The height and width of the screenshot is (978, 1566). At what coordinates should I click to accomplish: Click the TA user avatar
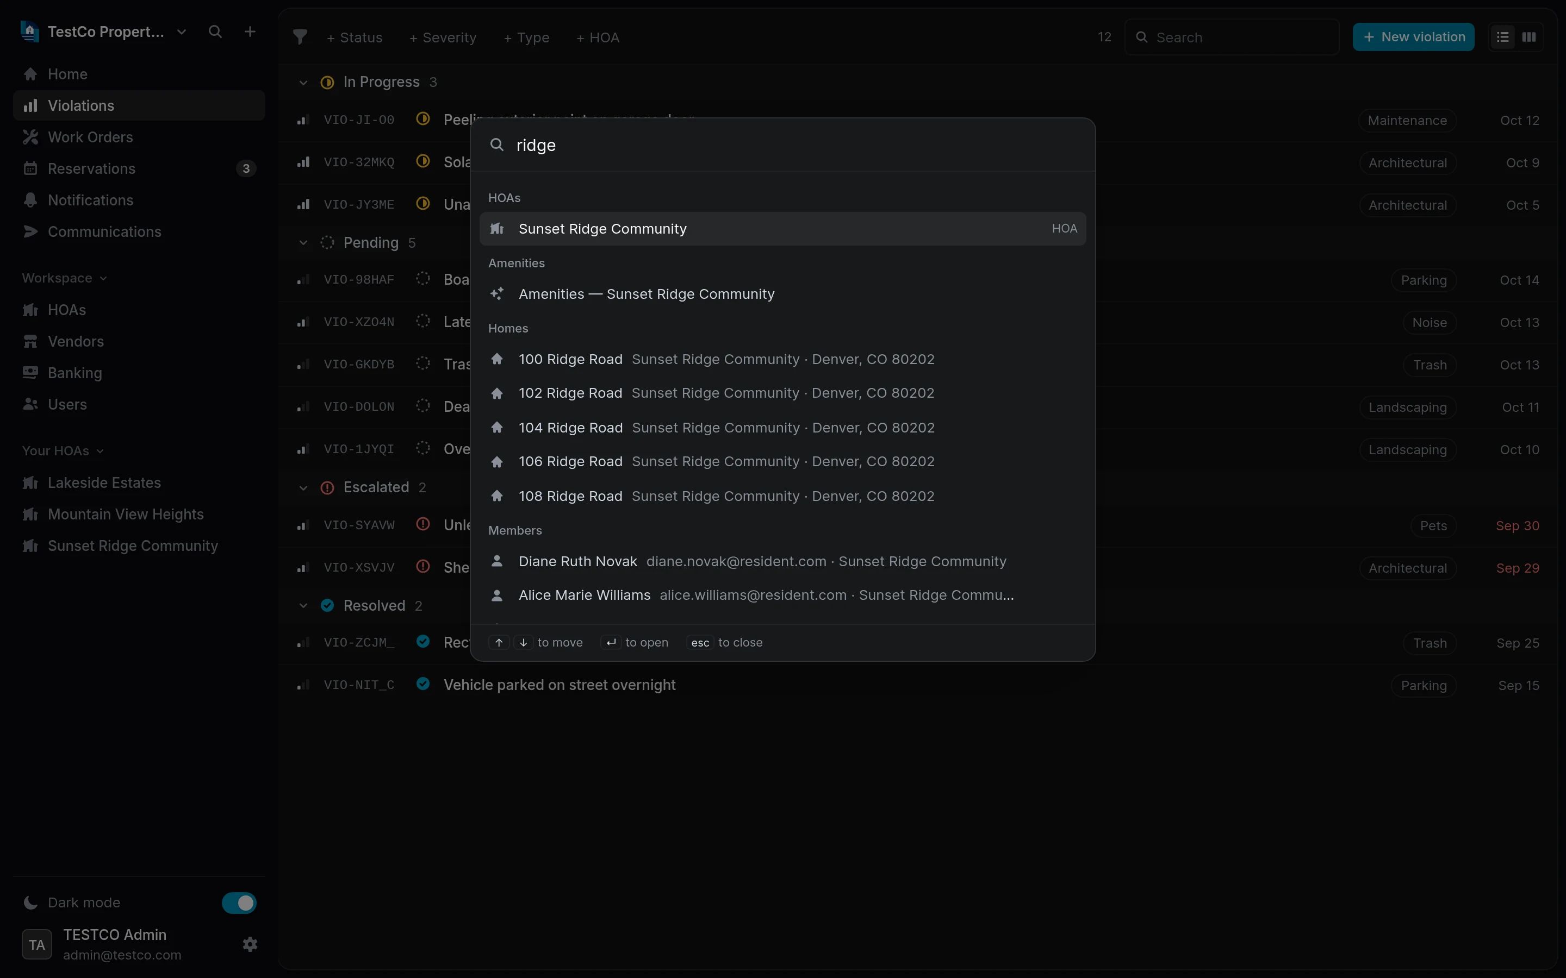(x=37, y=944)
